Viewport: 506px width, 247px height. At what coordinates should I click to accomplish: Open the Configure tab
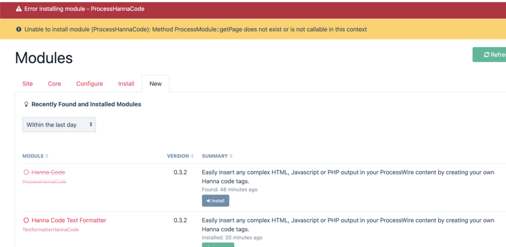coord(90,84)
